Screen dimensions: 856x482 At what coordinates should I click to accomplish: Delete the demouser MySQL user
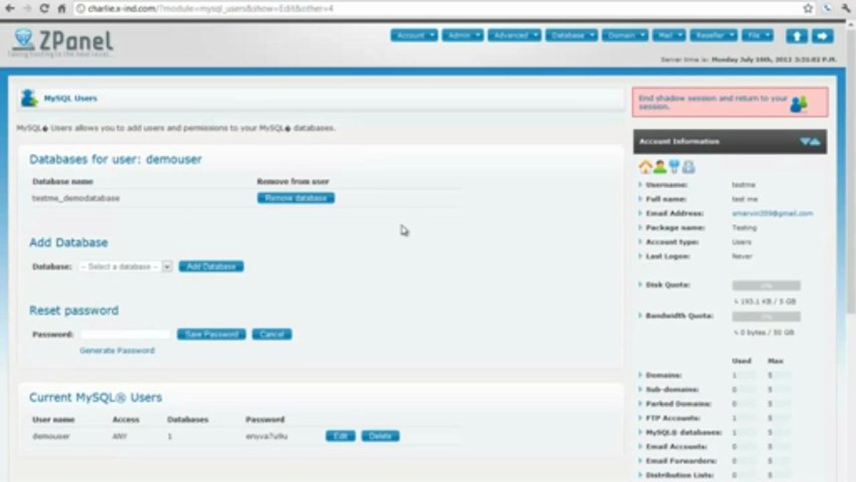tap(380, 436)
